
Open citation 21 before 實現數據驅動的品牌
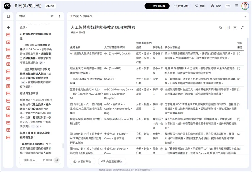pos(23,82)
